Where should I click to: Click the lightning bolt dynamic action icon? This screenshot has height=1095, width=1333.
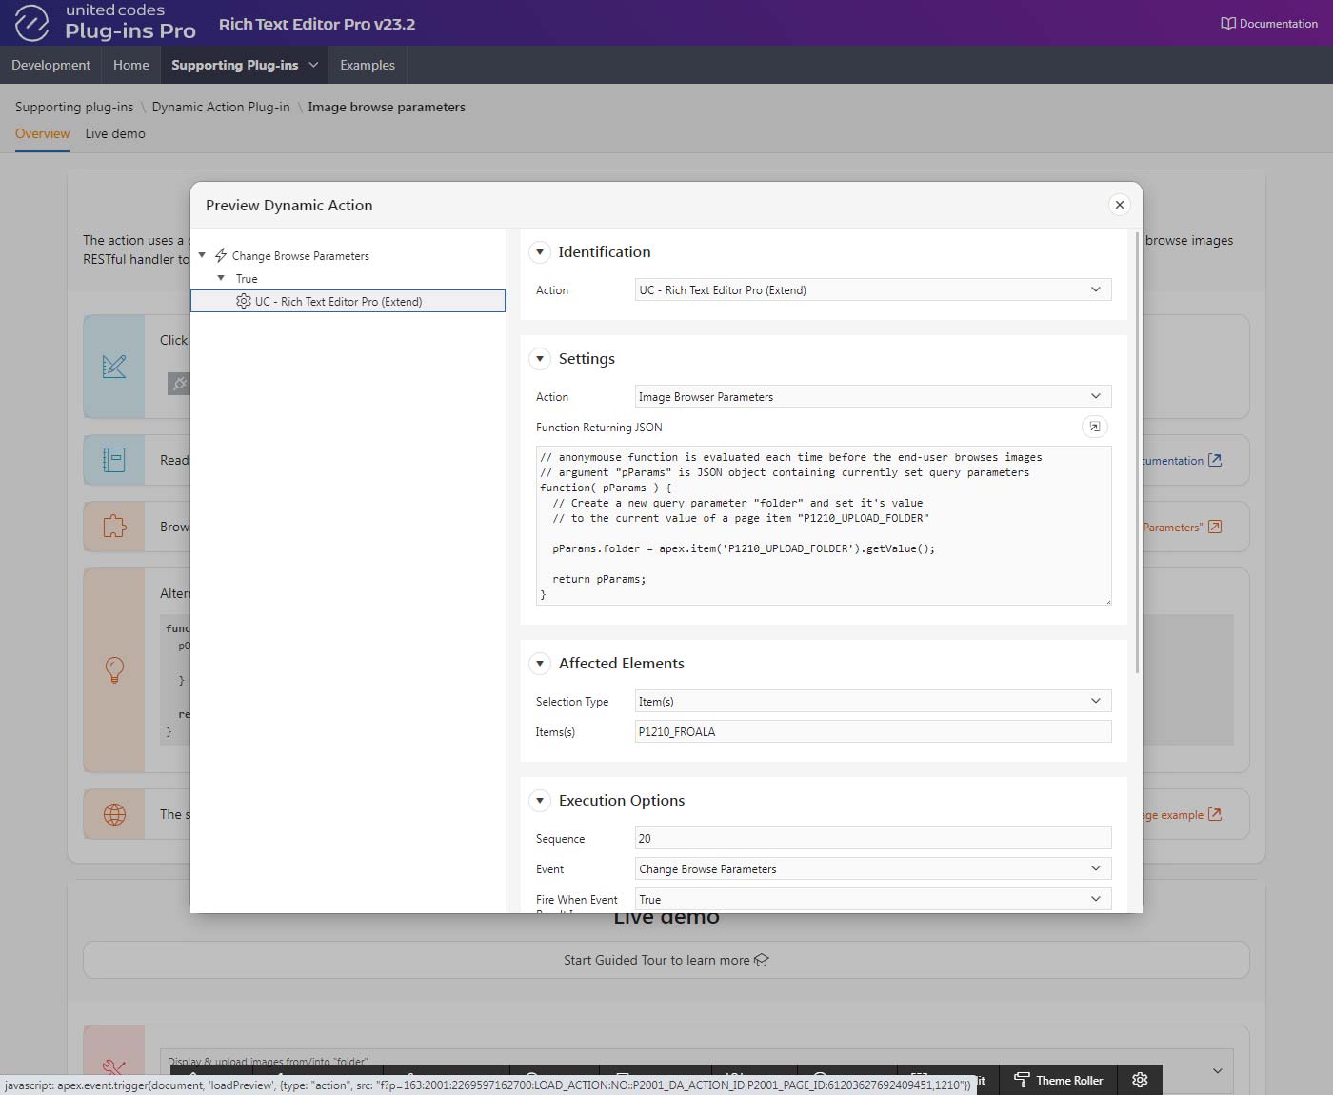point(221,255)
